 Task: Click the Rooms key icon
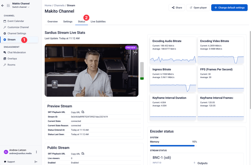tap(4, 65)
